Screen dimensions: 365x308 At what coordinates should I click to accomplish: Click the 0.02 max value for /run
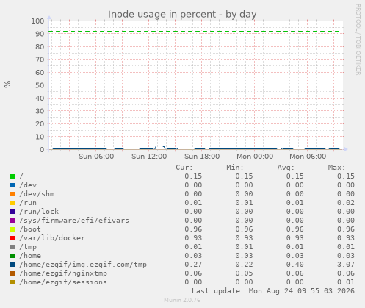[x=346, y=203]
